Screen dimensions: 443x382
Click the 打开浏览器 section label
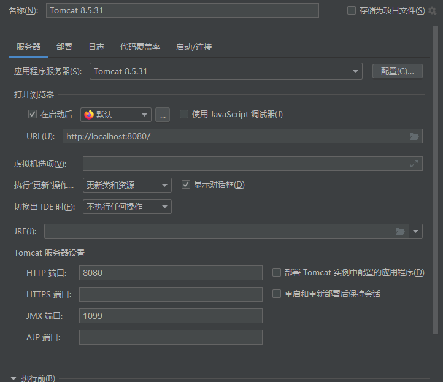(34, 94)
